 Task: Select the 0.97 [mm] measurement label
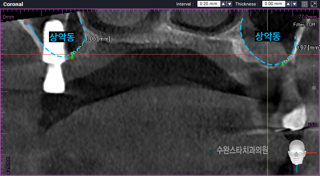[308, 47]
